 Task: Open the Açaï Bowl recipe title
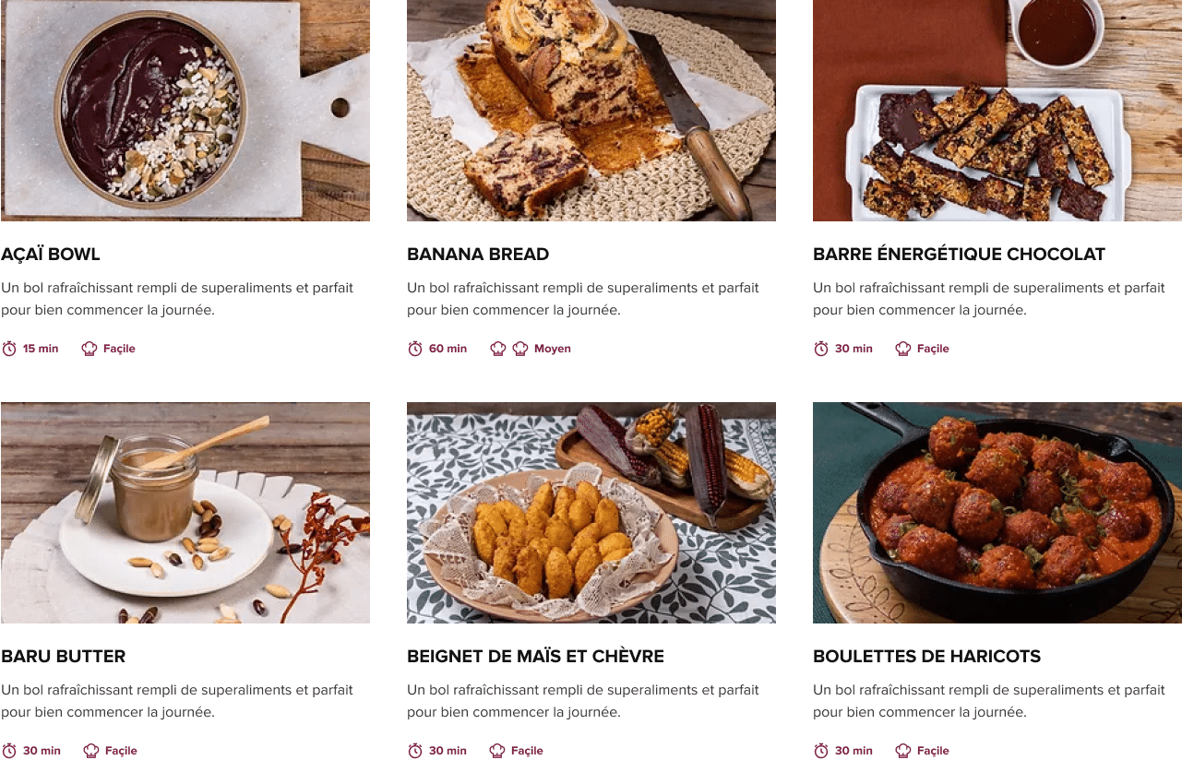pos(51,255)
